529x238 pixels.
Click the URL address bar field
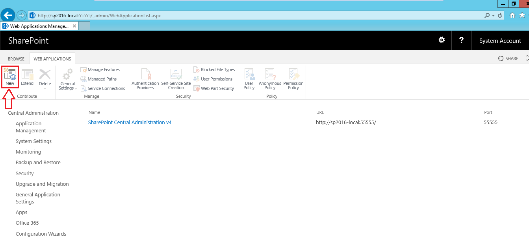tap(256, 16)
